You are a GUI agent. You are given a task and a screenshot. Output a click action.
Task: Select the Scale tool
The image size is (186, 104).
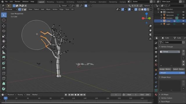(x=4, y=36)
